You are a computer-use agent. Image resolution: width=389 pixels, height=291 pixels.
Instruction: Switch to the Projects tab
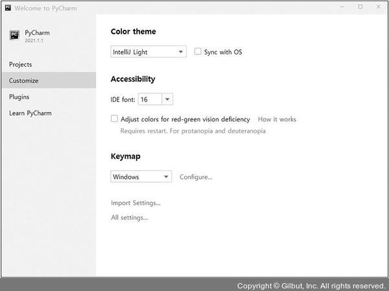20,65
